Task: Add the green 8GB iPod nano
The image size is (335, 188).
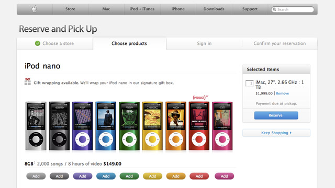Action: click(129, 176)
